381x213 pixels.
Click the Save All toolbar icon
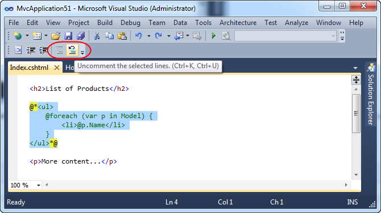pyautogui.click(x=81, y=36)
